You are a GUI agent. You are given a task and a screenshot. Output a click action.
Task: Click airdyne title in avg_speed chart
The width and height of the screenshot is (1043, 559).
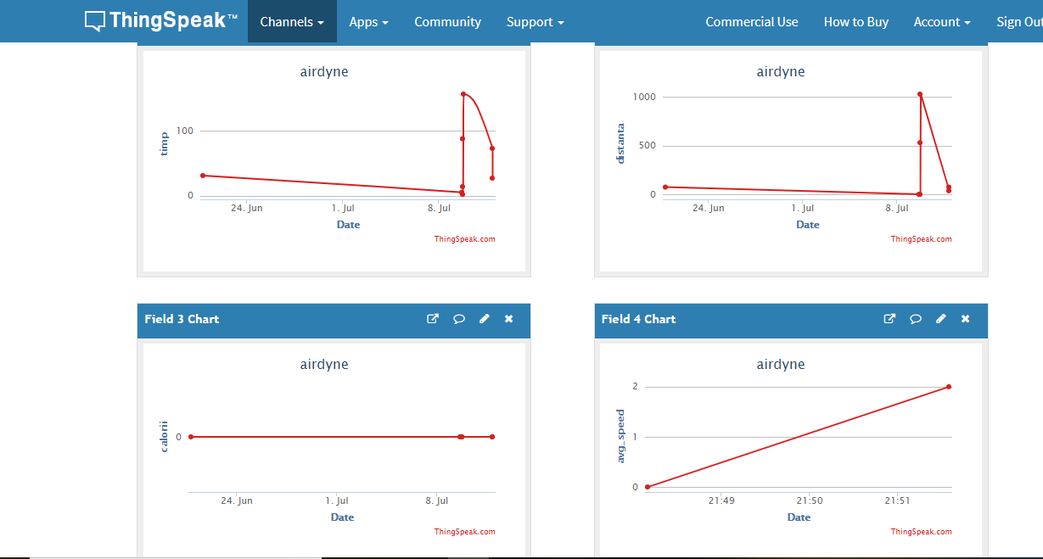[x=781, y=365]
